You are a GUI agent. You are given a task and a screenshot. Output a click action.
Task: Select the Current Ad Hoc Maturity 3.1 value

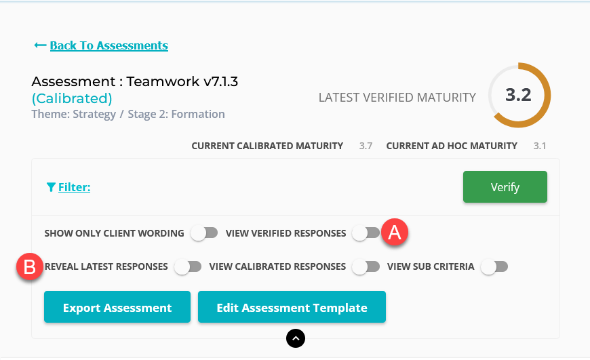tap(540, 146)
